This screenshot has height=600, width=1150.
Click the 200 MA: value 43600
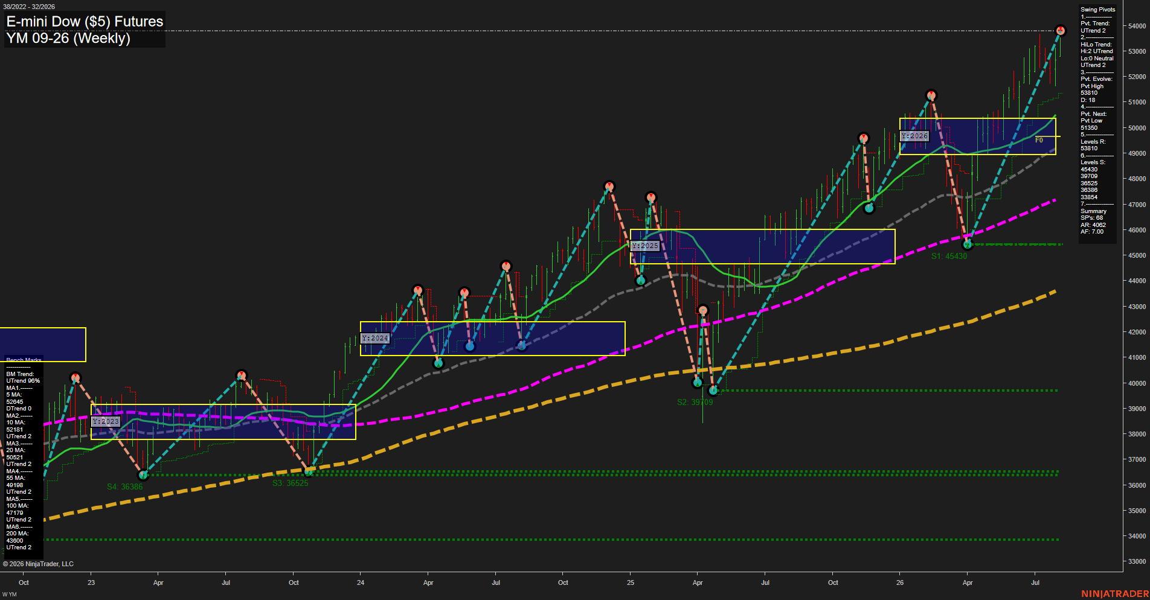[14, 541]
